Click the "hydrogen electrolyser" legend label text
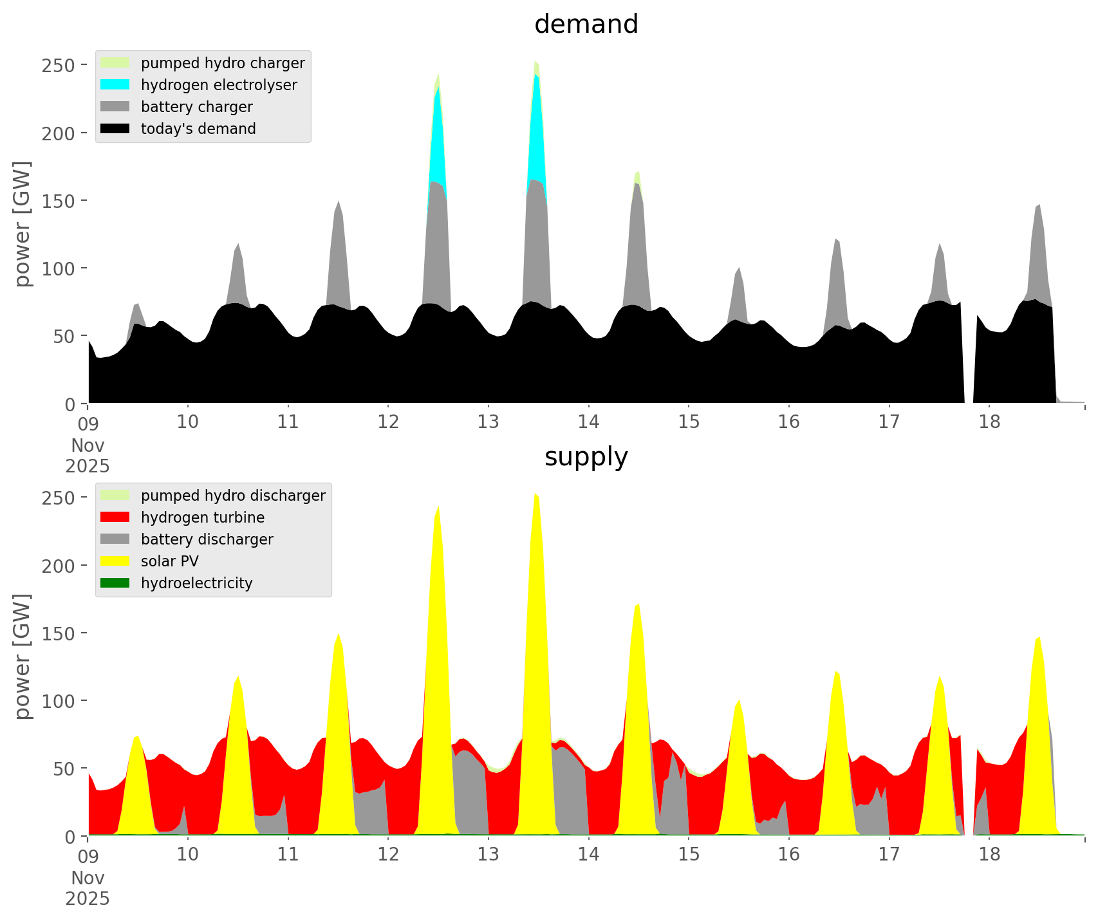Image resolution: width=1098 pixels, height=921 pixels. tap(219, 85)
